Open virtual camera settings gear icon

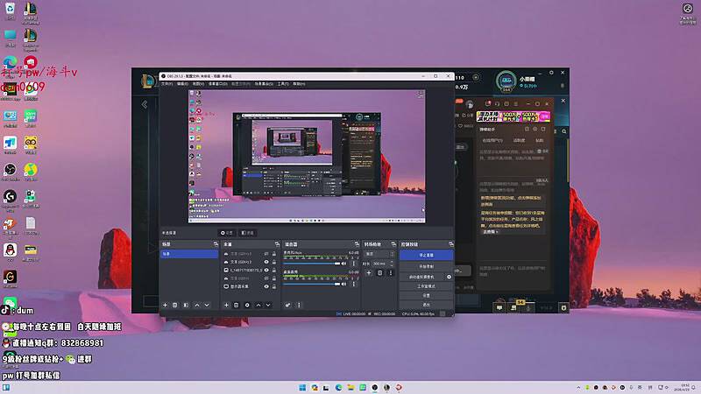tap(450, 277)
